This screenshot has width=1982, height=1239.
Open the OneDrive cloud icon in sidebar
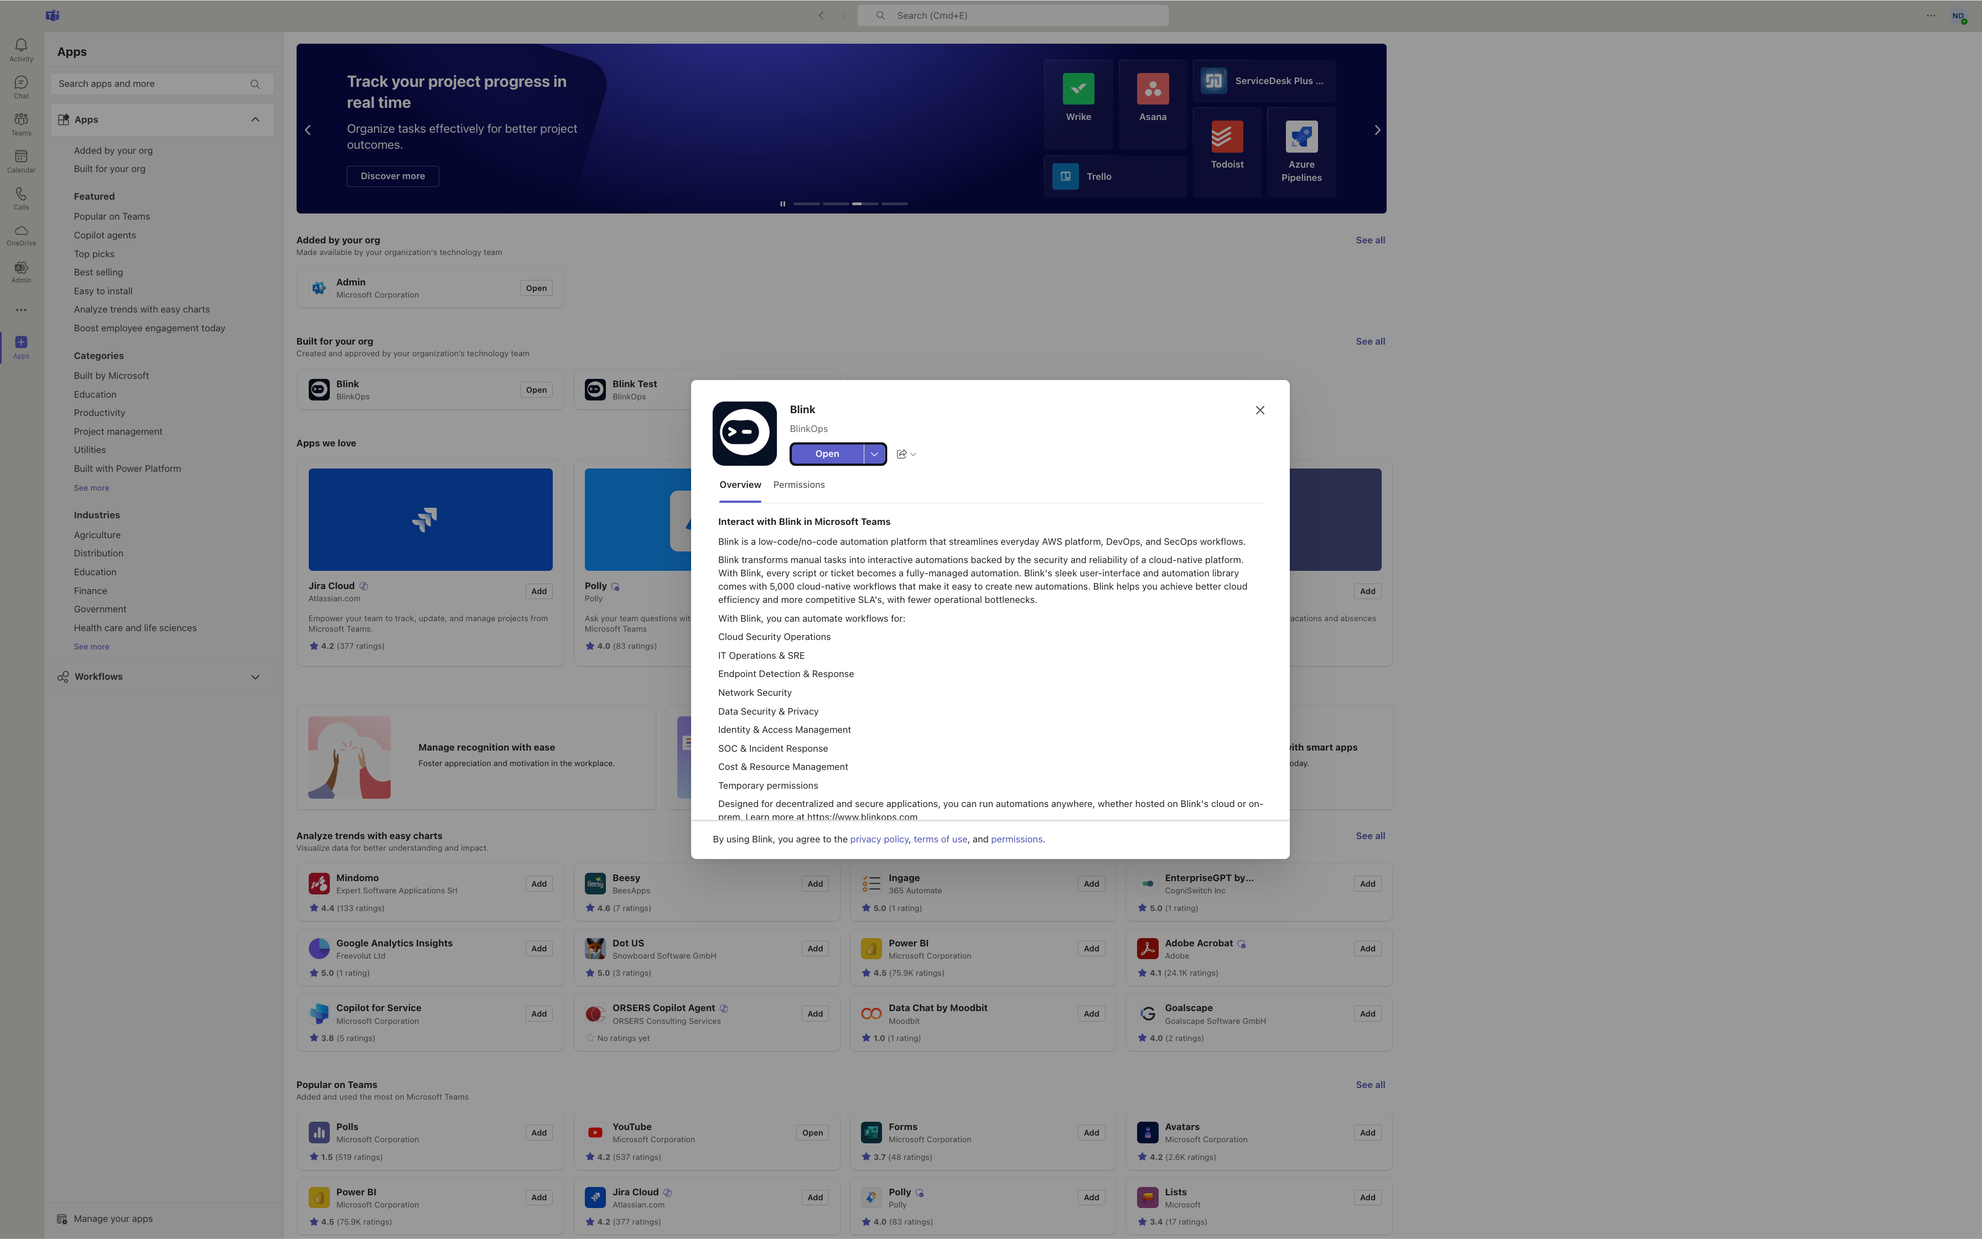pyautogui.click(x=22, y=235)
